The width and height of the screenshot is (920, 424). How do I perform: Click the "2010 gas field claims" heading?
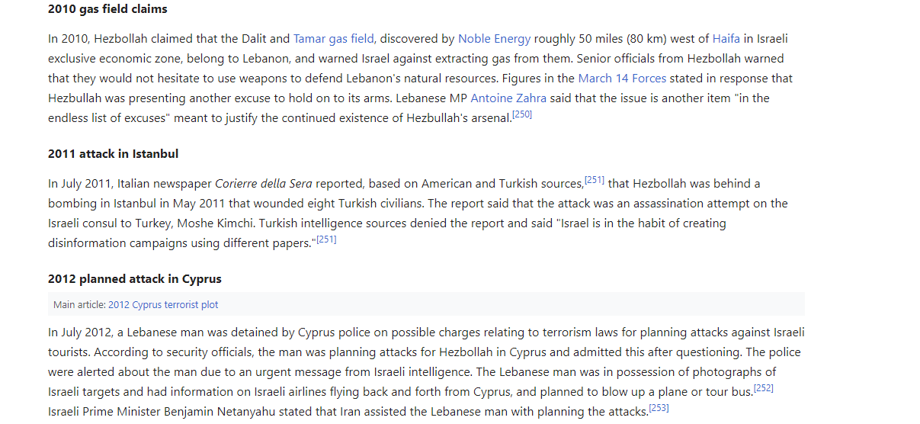[107, 9]
